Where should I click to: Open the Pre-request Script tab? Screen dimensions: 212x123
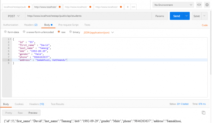coord(68,25)
